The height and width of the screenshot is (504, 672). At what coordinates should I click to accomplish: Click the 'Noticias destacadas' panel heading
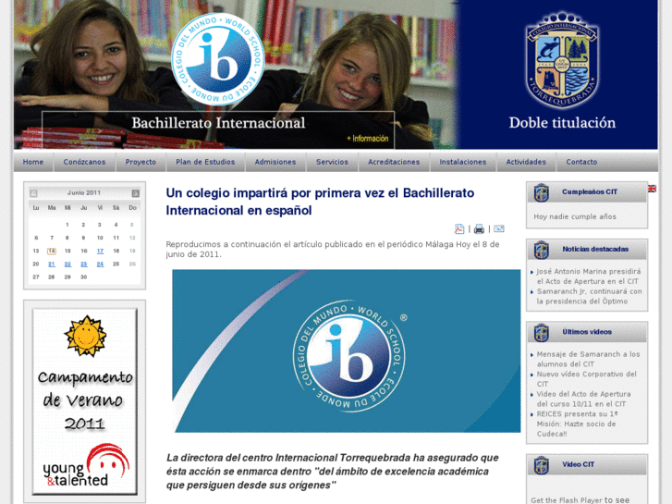pos(595,249)
